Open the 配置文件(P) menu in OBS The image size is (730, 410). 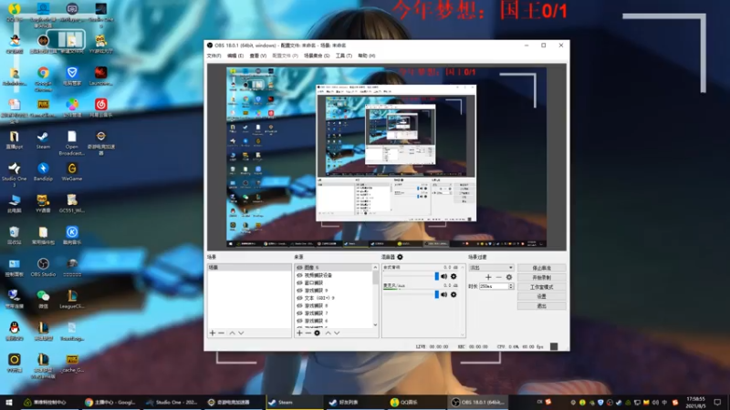285,56
